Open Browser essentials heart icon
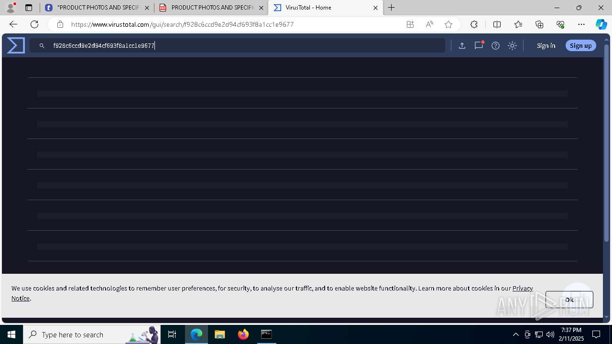 (560, 24)
